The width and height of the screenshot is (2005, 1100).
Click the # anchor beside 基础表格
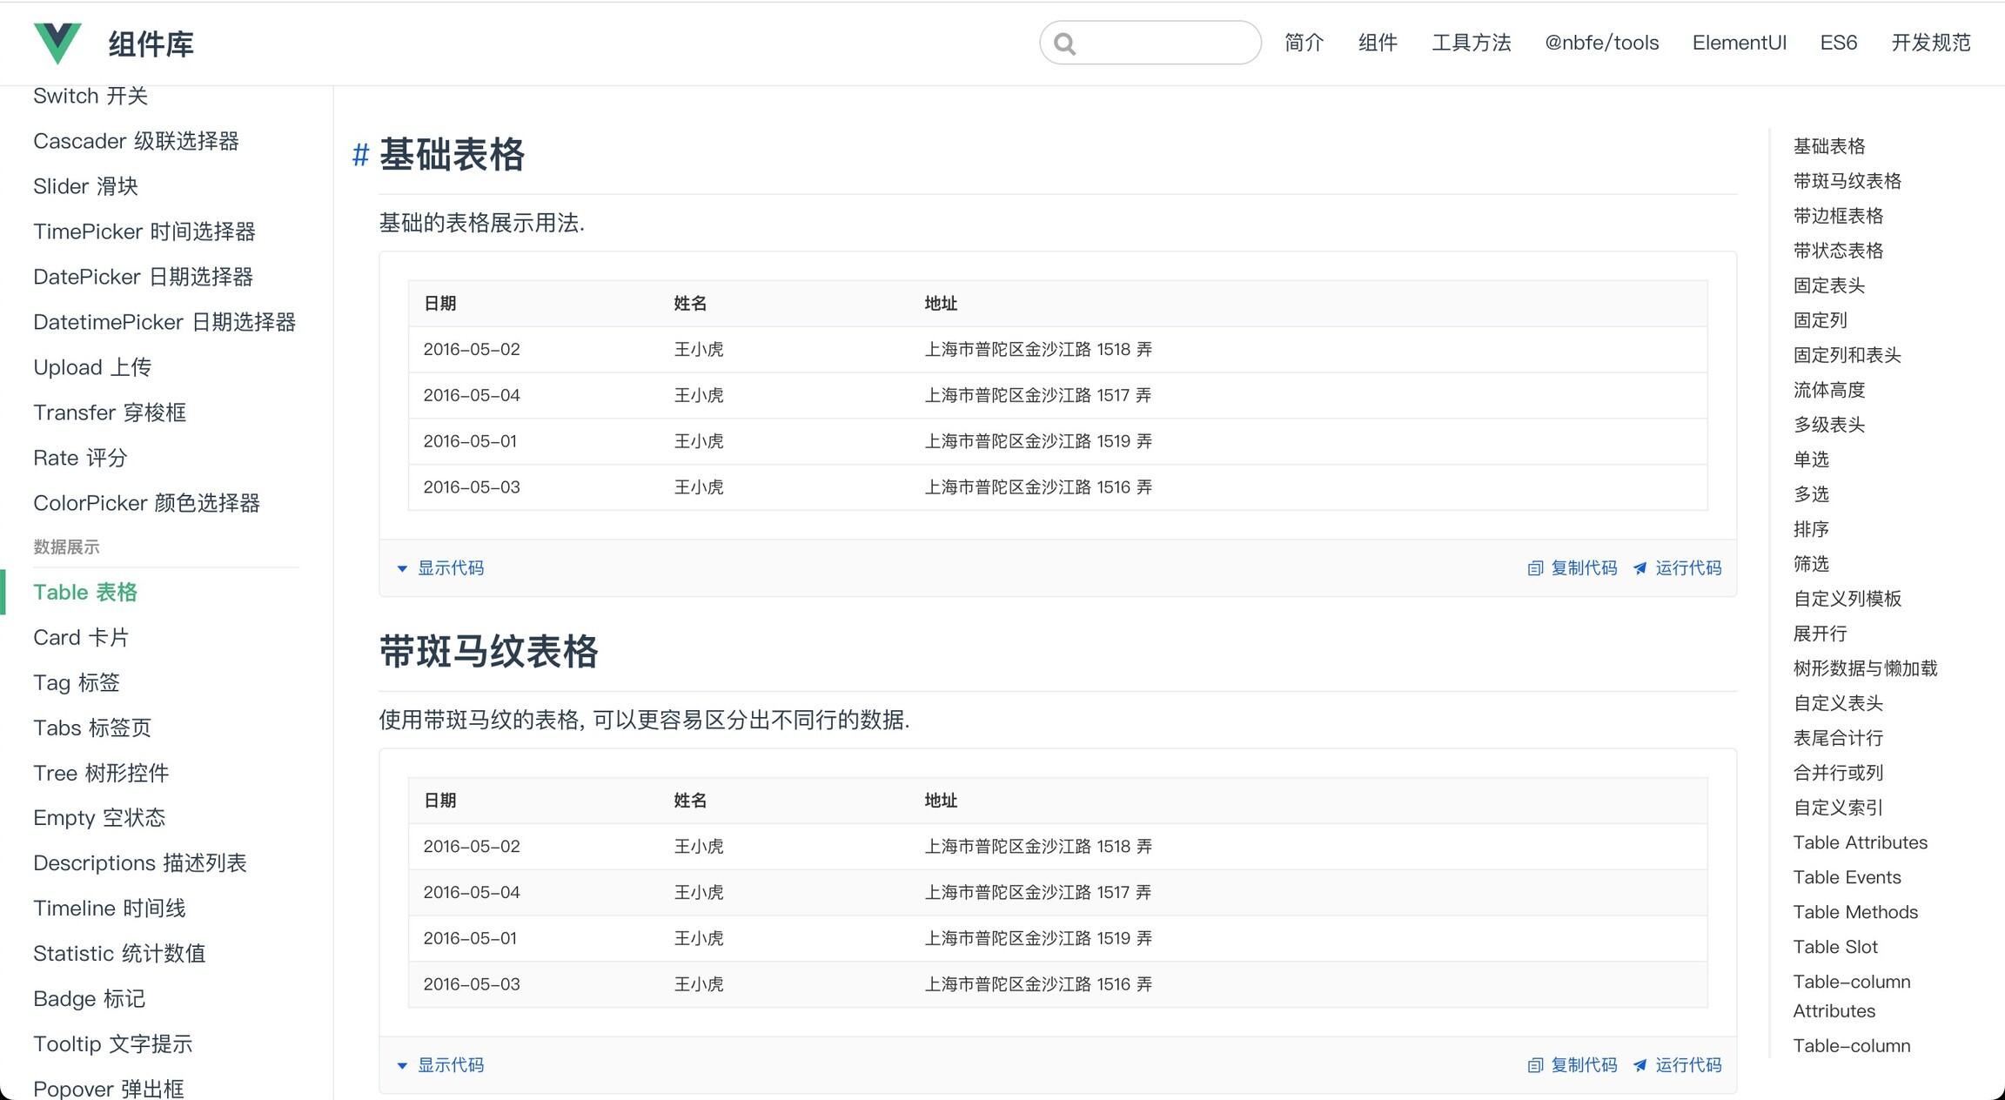(x=360, y=156)
